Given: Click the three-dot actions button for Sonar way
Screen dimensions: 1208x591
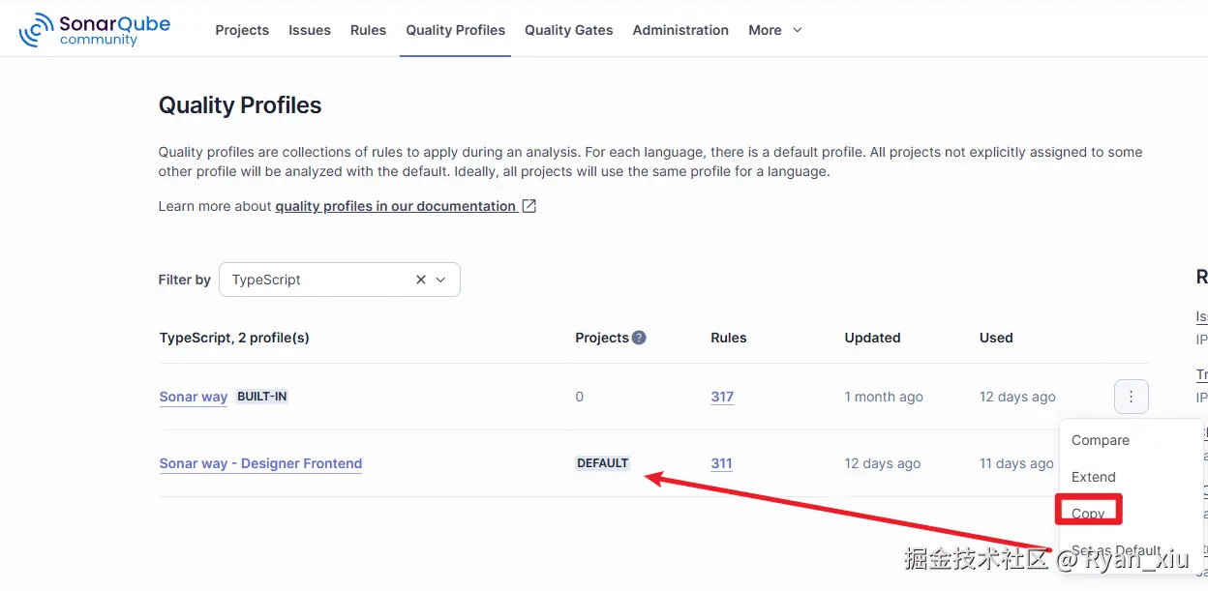Looking at the screenshot, I should [x=1131, y=397].
